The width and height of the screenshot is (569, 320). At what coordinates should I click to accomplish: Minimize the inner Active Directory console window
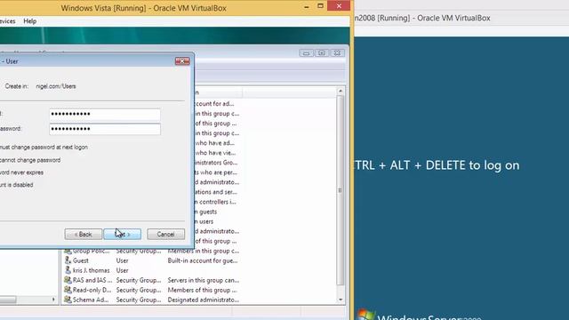point(306,53)
